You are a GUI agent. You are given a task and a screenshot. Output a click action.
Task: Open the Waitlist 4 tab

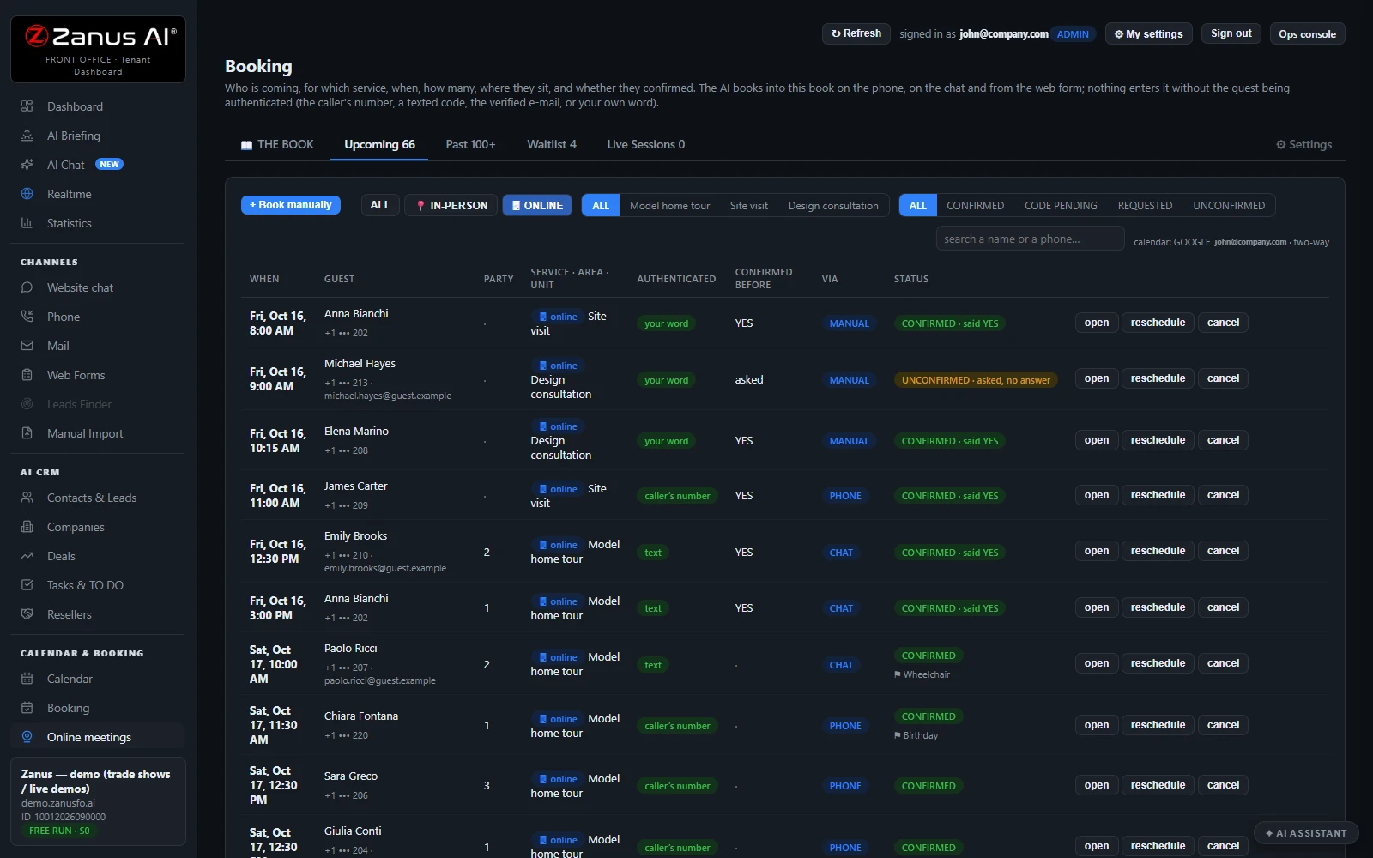click(552, 144)
